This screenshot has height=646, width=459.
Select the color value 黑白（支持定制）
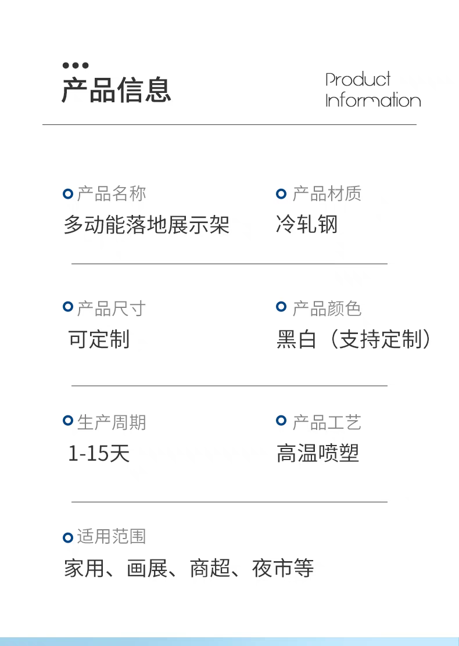(354, 339)
